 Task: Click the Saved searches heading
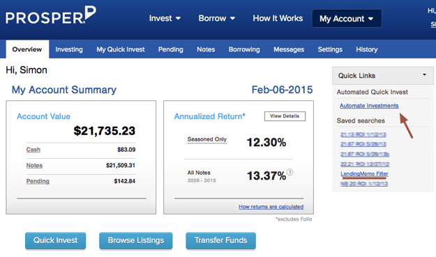[361, 120]
